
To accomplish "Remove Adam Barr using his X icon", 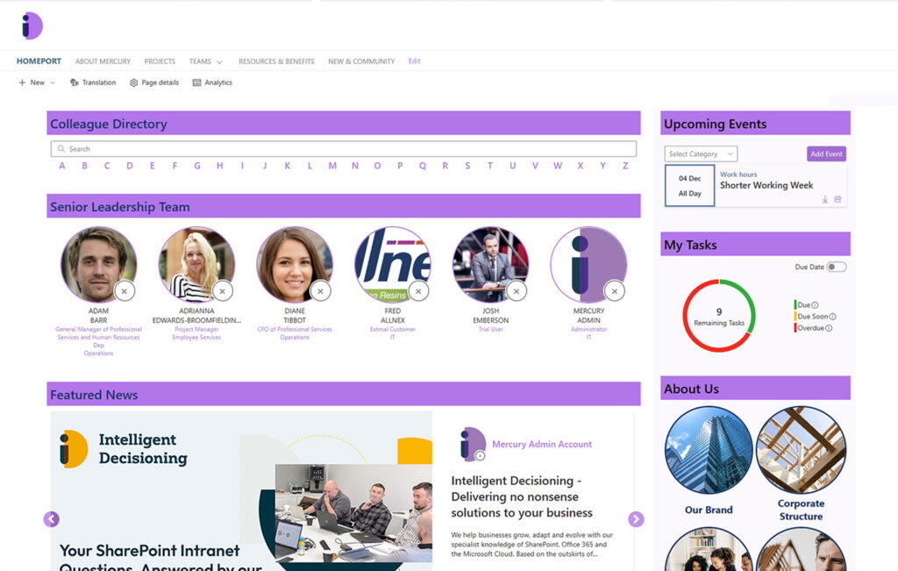I will click(125, 291).
